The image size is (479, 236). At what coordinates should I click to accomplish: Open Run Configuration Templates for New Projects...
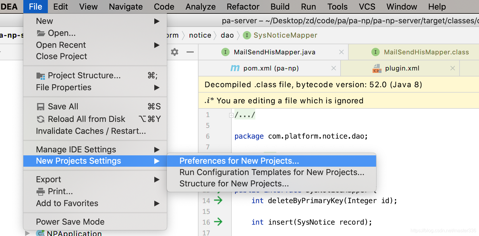271,172
